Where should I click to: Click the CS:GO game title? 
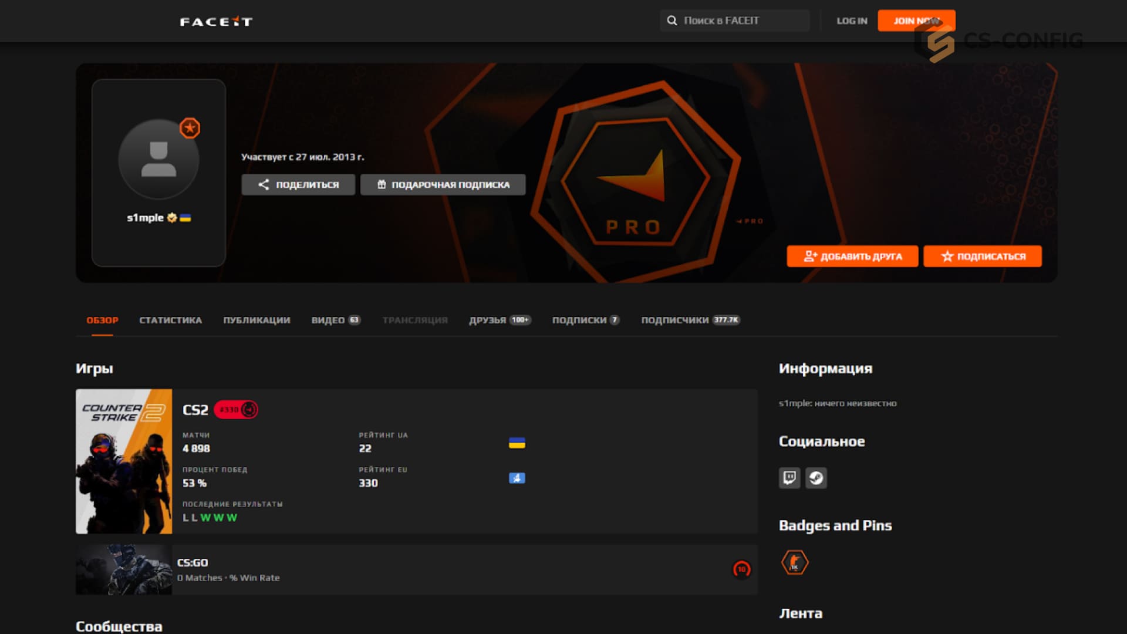click(x=193, y=562)
